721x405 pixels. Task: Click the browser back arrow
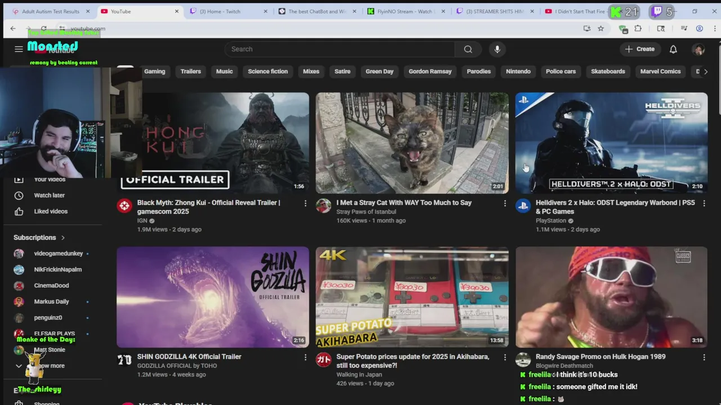coord(13,29)
